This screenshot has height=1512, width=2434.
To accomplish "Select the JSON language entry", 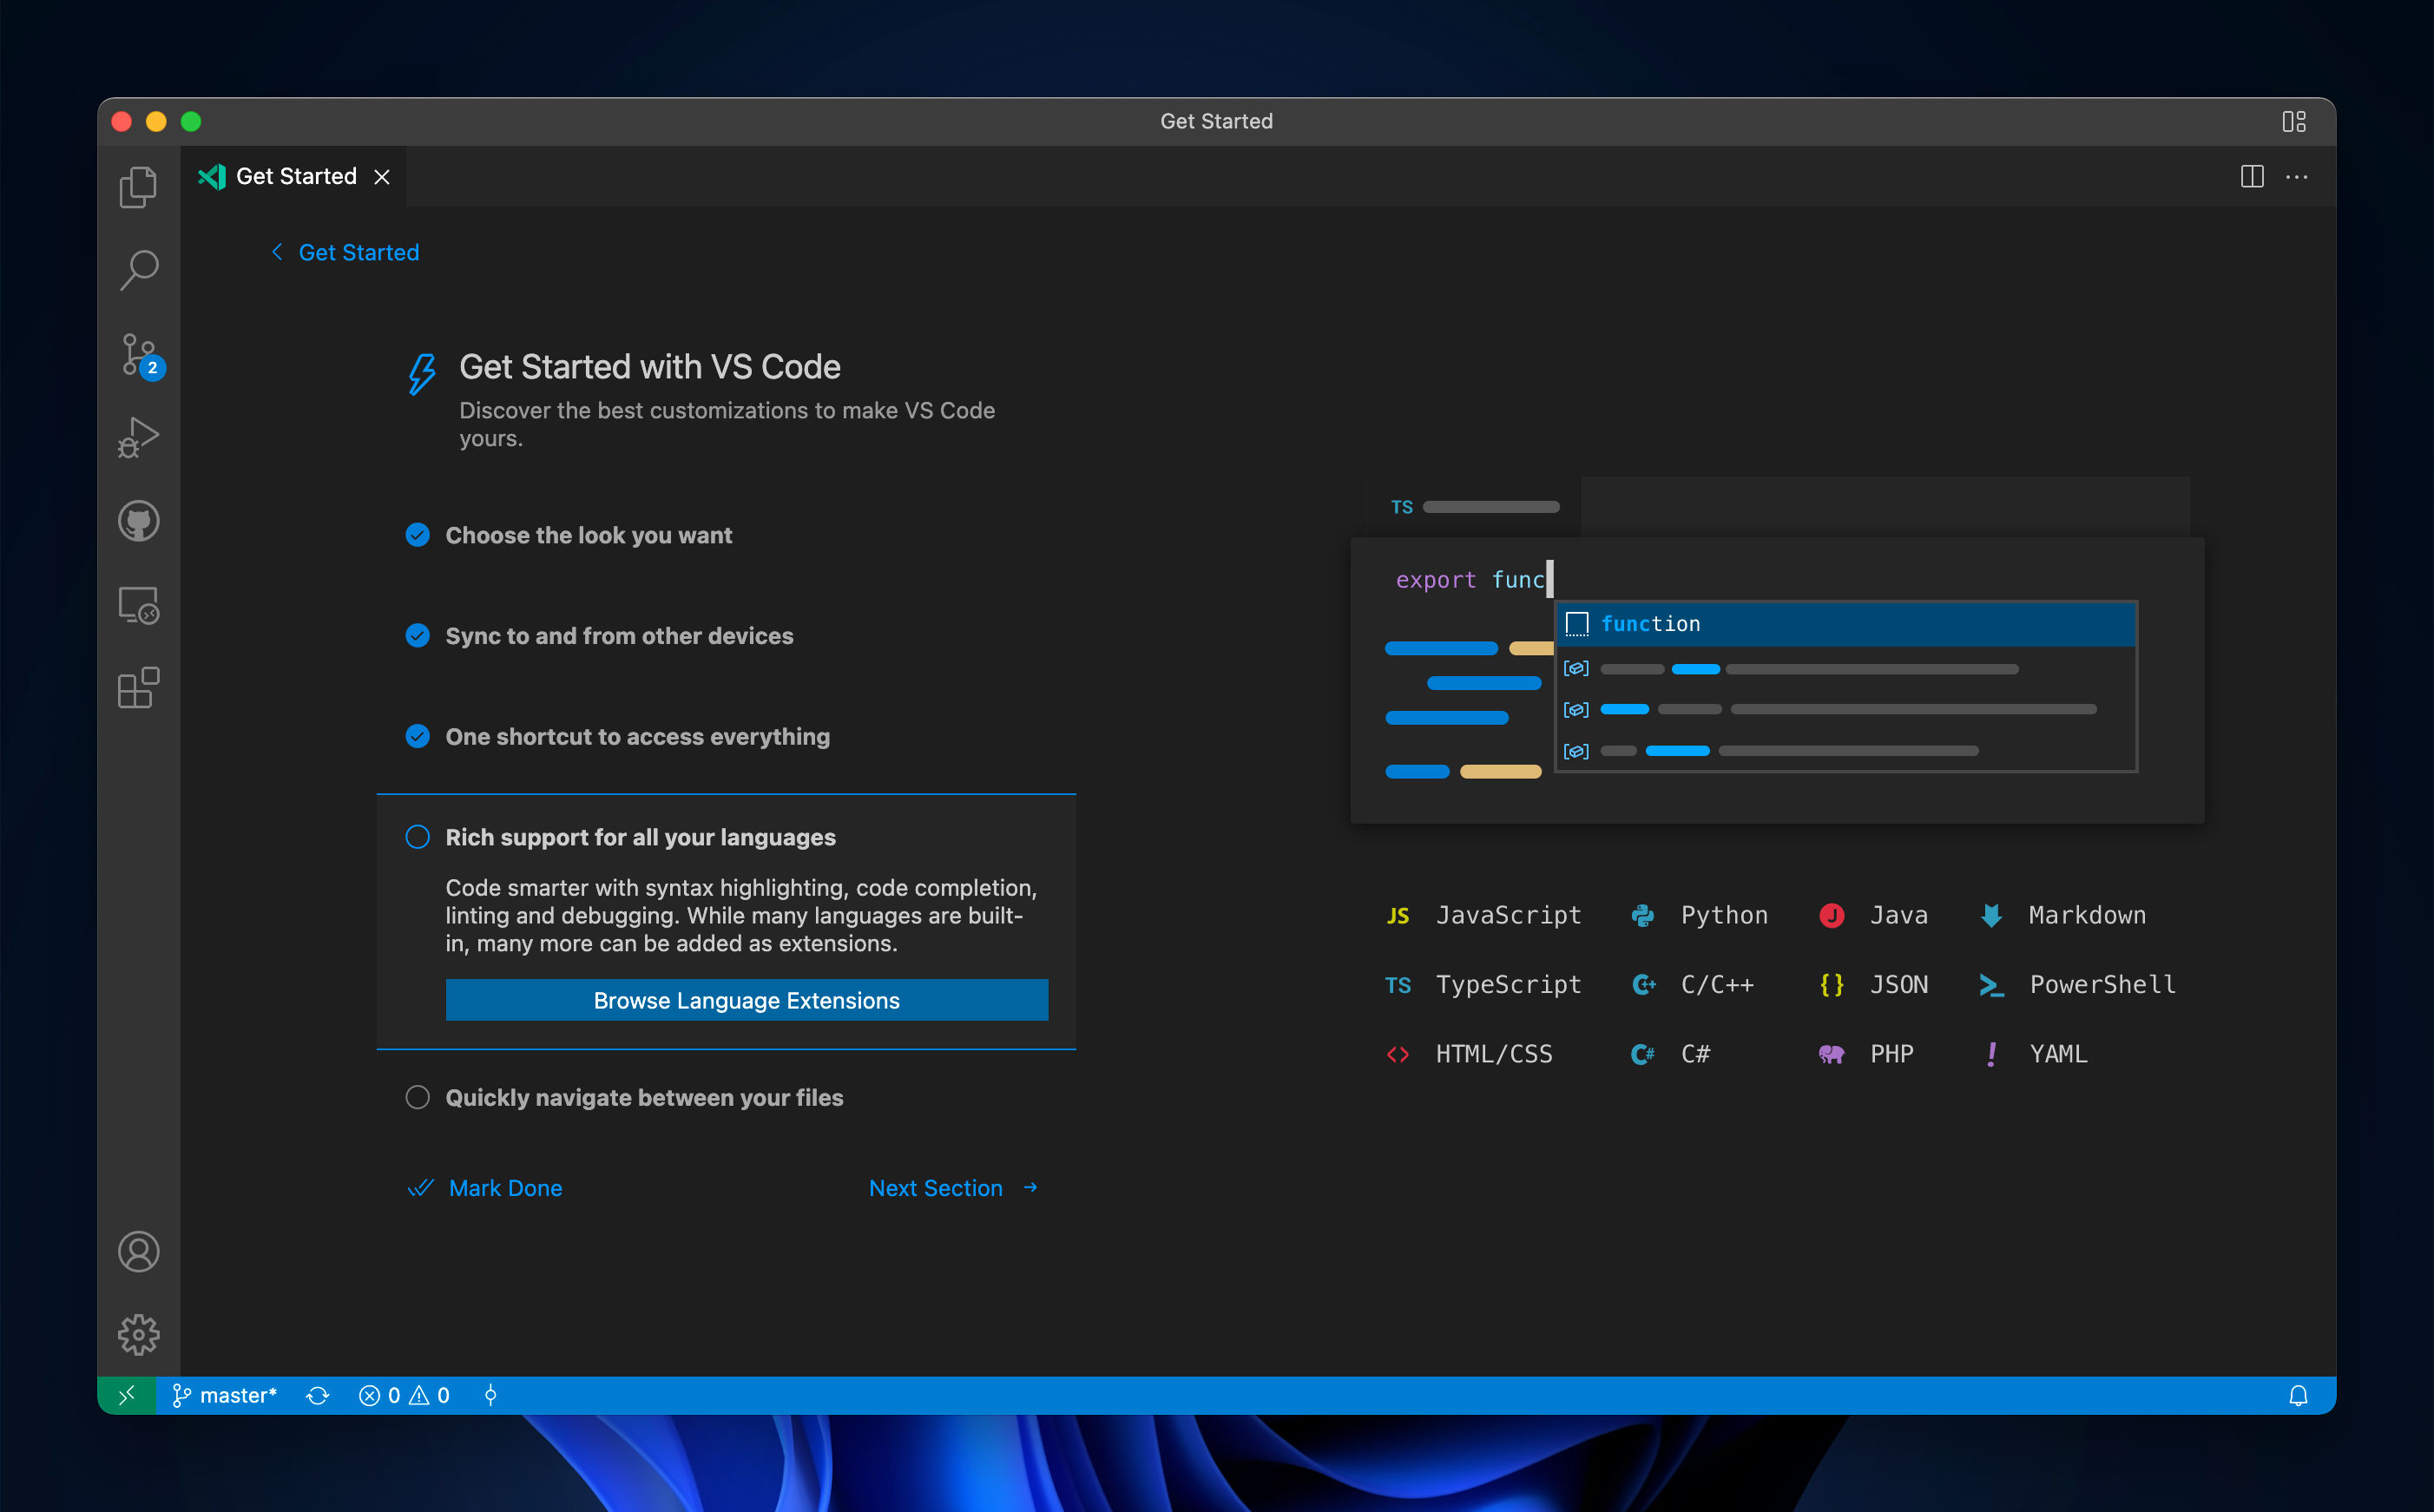I will (1873, 984).
